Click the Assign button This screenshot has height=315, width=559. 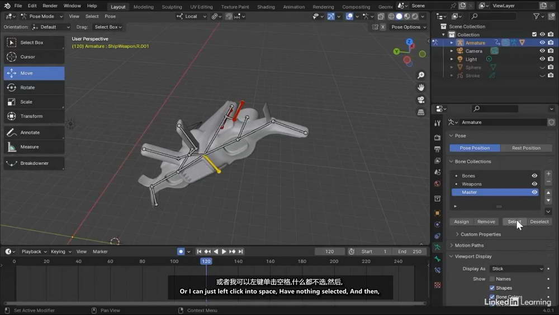tap(461, 222)
